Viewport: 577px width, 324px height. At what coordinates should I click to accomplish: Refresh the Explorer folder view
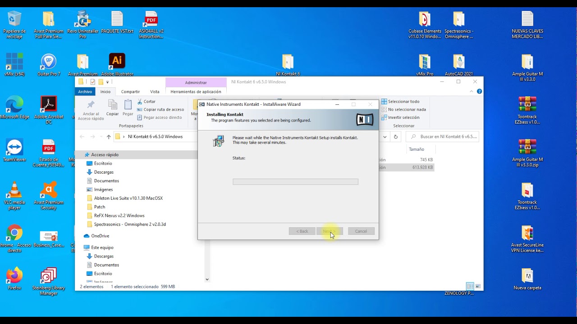396,137
